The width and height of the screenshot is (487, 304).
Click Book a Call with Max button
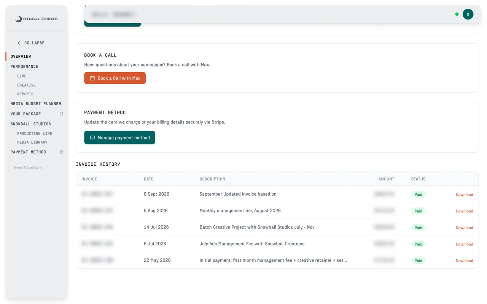[x=115, y=78]
